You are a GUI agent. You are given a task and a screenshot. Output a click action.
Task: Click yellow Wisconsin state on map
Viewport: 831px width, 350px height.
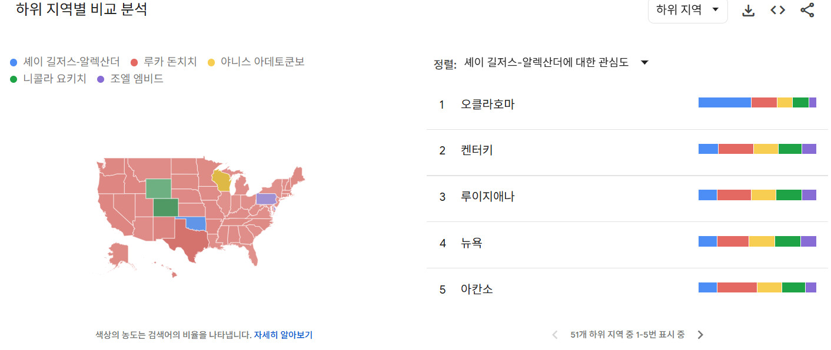[x=222, y=180]
